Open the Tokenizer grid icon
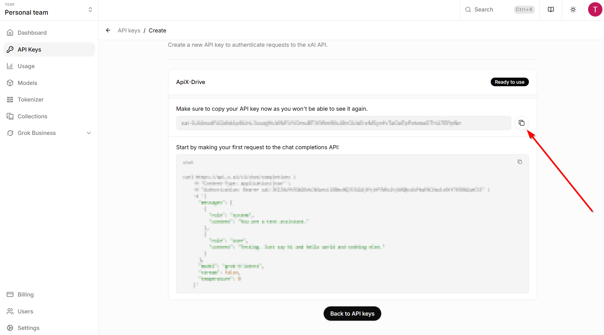Image resolution: width=604 pixels, height=335 pixels. tap(11, 99)
